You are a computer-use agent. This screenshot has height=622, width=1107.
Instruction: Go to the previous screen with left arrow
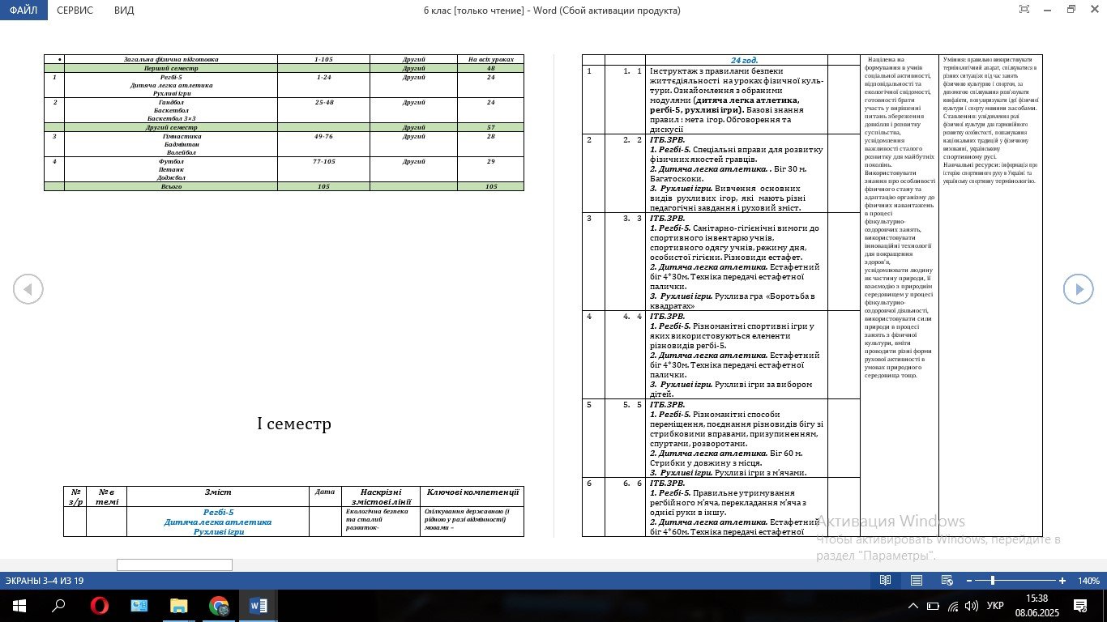pos(28,289)
